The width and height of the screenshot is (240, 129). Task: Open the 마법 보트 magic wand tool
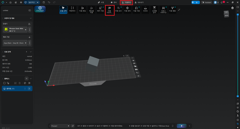[x=118, y=10]
